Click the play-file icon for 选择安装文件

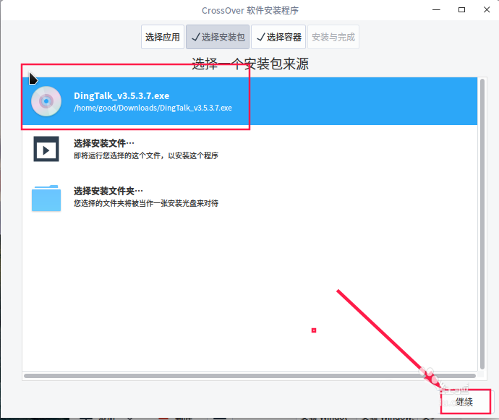[46, 149]
